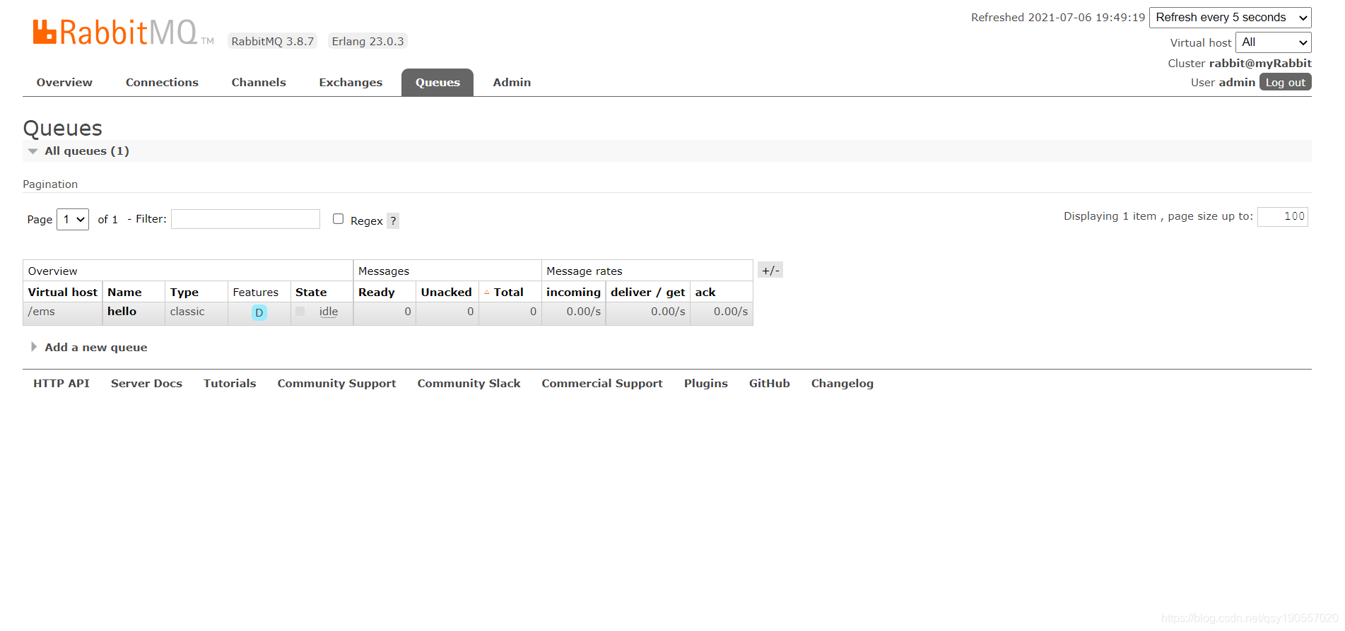Screen dimensions: 1345x631
Task: Click the 'idle' state text
Action: coord(329,312)
